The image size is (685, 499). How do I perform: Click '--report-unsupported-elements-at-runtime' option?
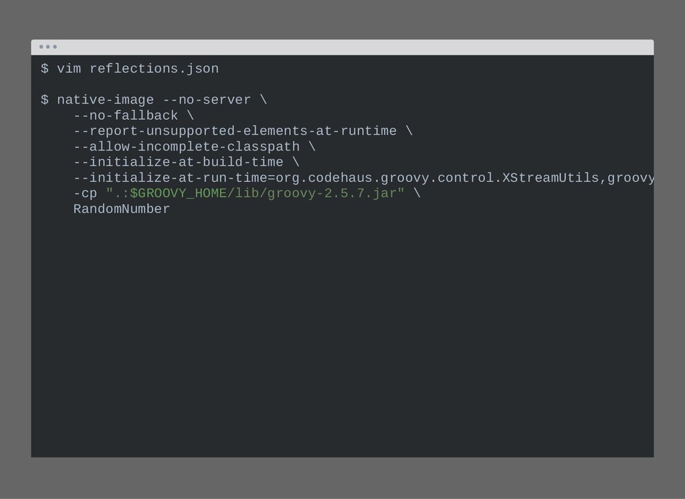(x=235, y=131)
